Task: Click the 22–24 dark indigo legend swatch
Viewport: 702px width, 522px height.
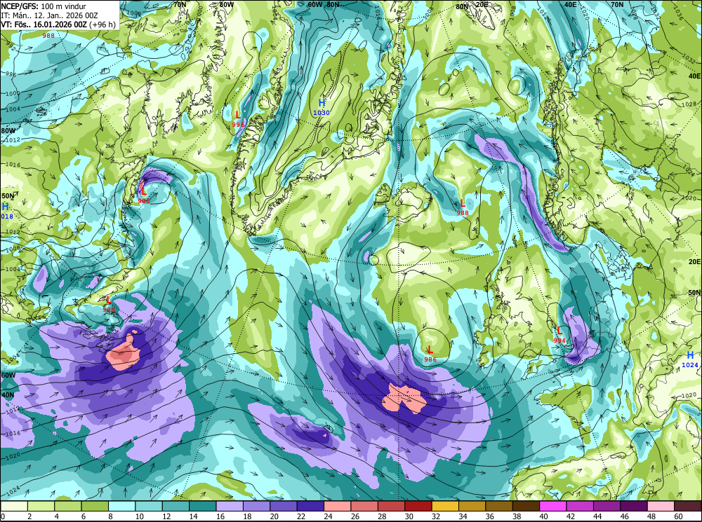Action: pyautogui.click(x=310, y=506)
